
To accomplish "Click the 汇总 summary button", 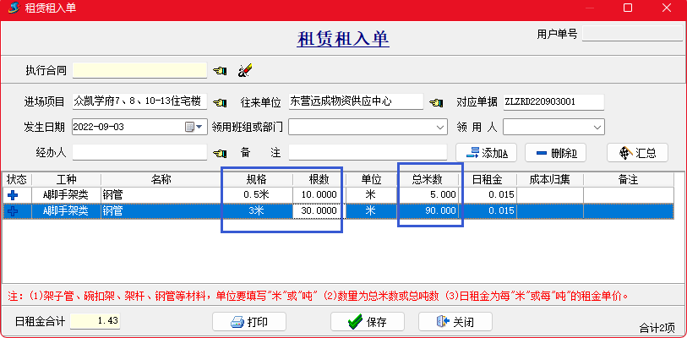I will (637, 153).
